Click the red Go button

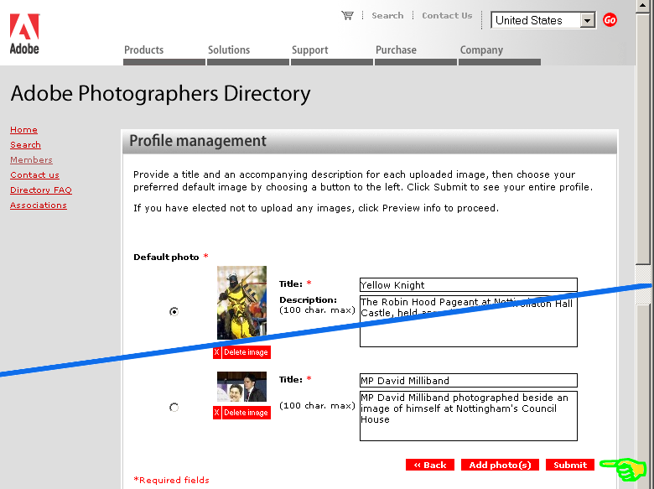[x=610, y=19]
